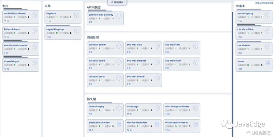Click the kibana-kibana deployment cube icon
Viewport: 274px width, 137px height.
click(x=34, y=31)
